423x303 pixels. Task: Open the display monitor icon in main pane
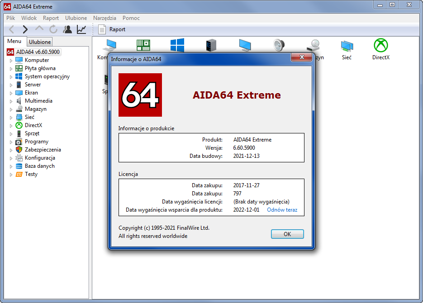[245, 45]
